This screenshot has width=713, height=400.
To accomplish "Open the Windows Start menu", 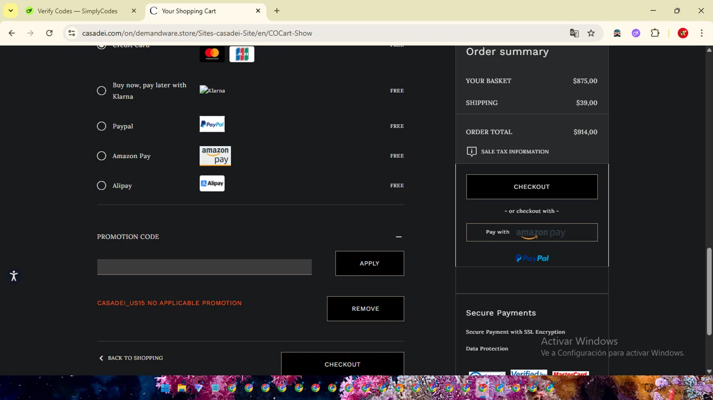I will pos(165,388).
